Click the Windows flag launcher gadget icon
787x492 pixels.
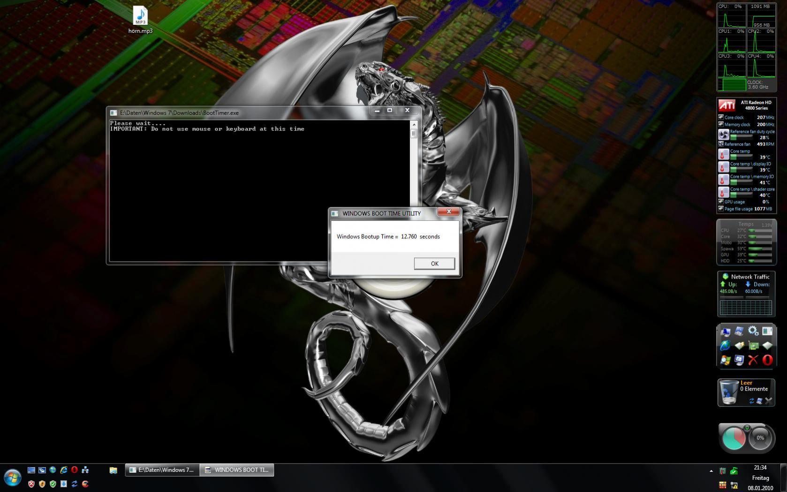click(x=726, y=360)
